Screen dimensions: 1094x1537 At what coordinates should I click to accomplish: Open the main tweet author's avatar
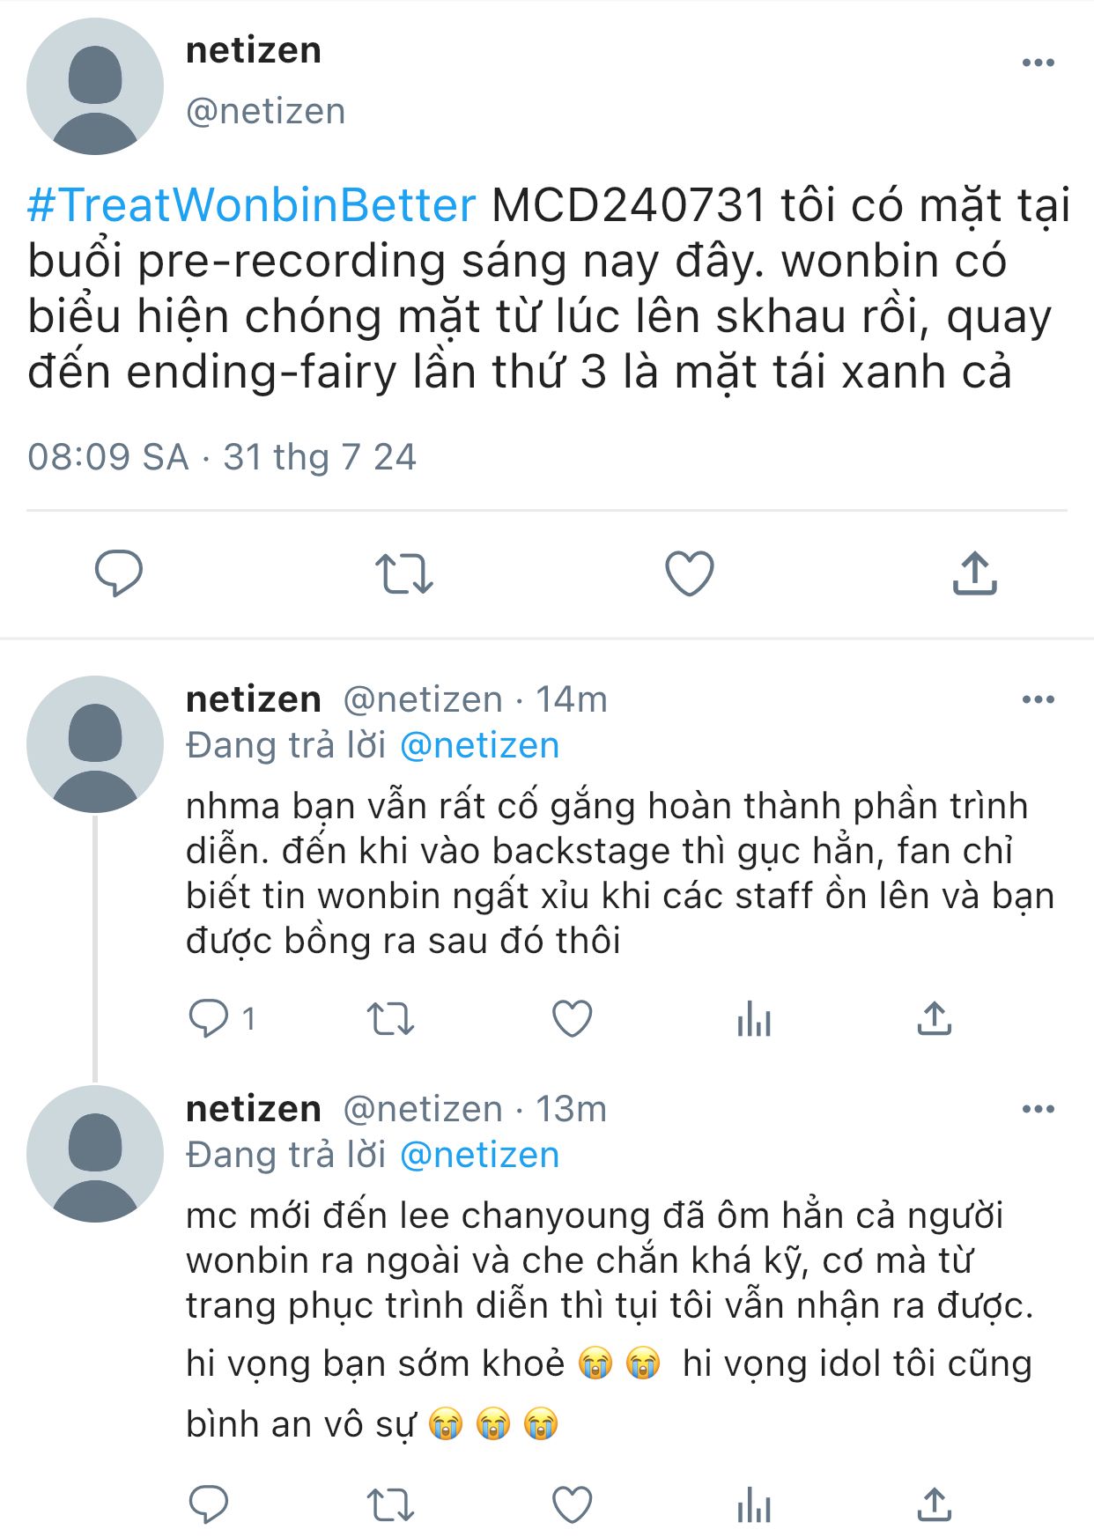[x=95, y=86]
